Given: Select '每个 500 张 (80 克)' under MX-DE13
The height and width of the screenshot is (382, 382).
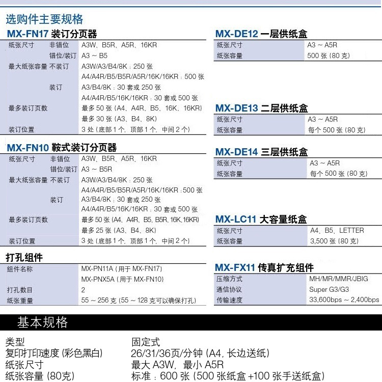Looking at the screenshot, I should (337, 130).
